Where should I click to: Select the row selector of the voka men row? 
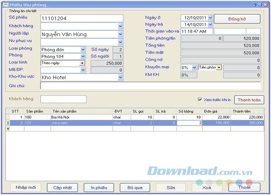(x=7, y=122)
